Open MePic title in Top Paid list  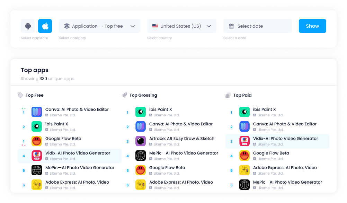point(288,182)
